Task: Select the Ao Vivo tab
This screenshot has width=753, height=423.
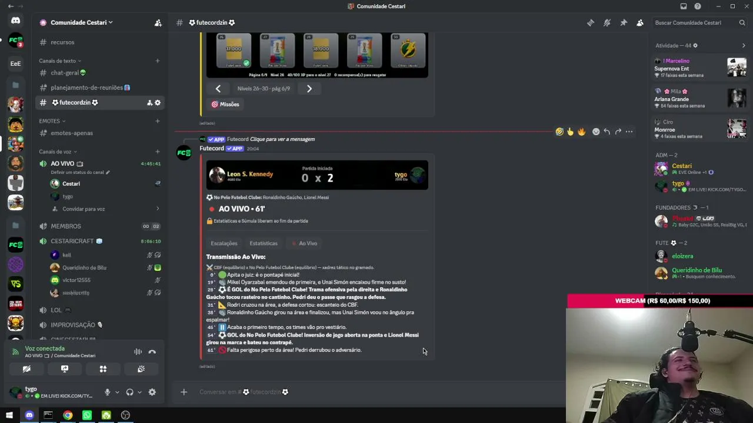Action: click(305, 243)
